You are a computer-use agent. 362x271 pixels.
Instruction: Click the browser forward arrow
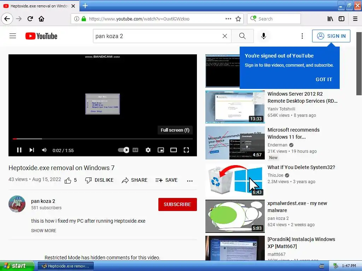(19, 19)
